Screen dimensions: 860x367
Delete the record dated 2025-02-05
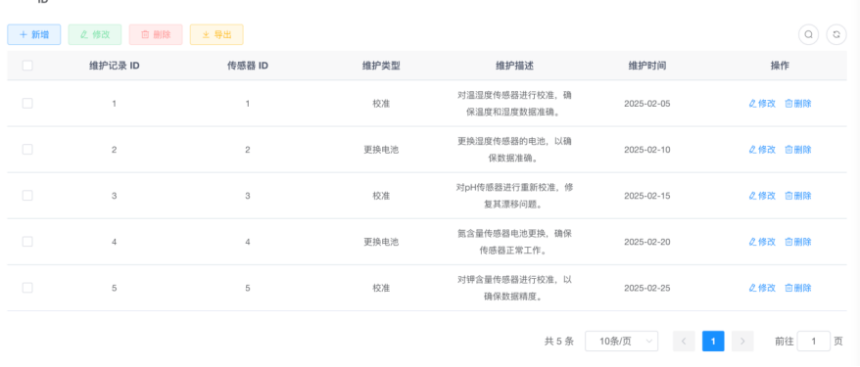point(798,104)
